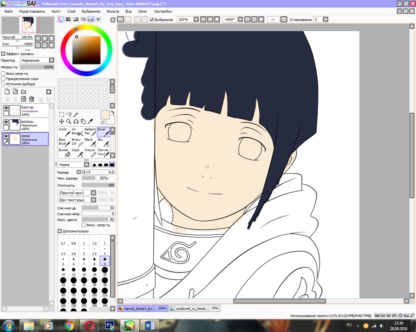The image size is (416, 332).
Task: Switch to youloveit_ru_hinat document tab
Action: pos(195,308)
